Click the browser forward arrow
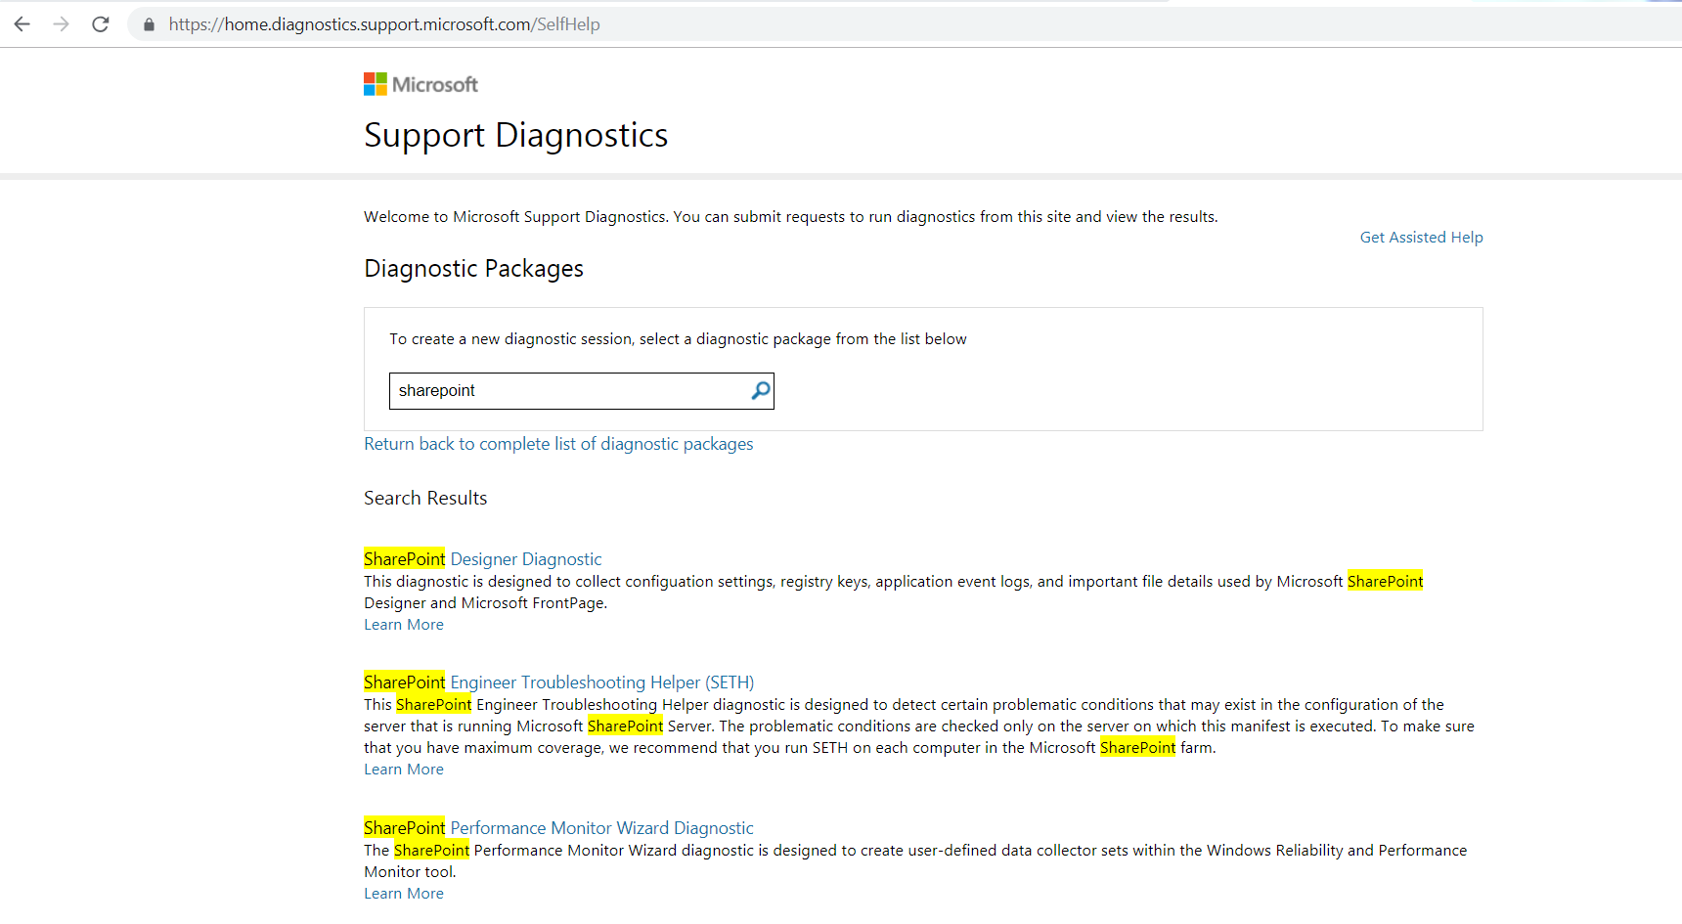 point(61,24)
